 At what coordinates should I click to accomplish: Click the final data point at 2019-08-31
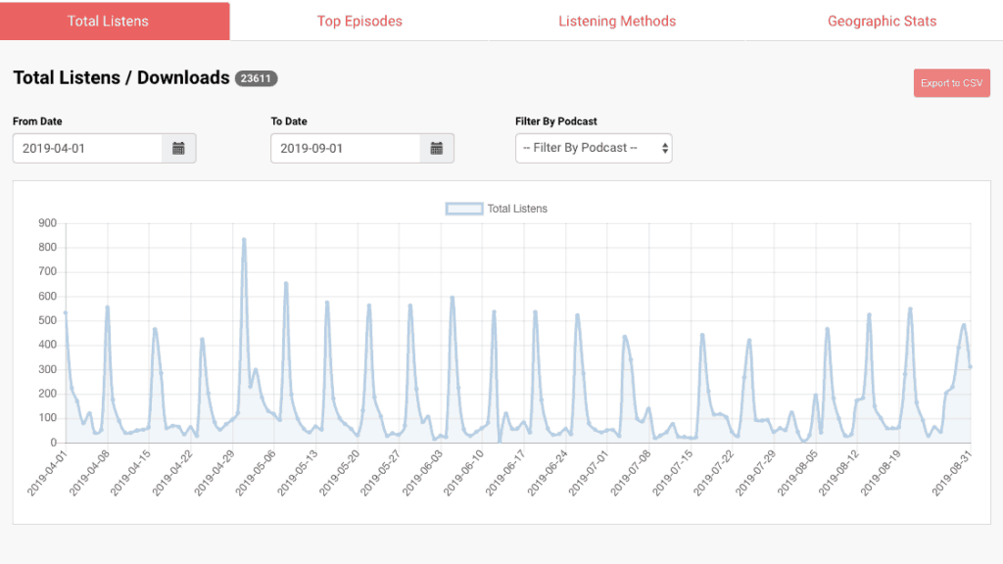point(971,367)
